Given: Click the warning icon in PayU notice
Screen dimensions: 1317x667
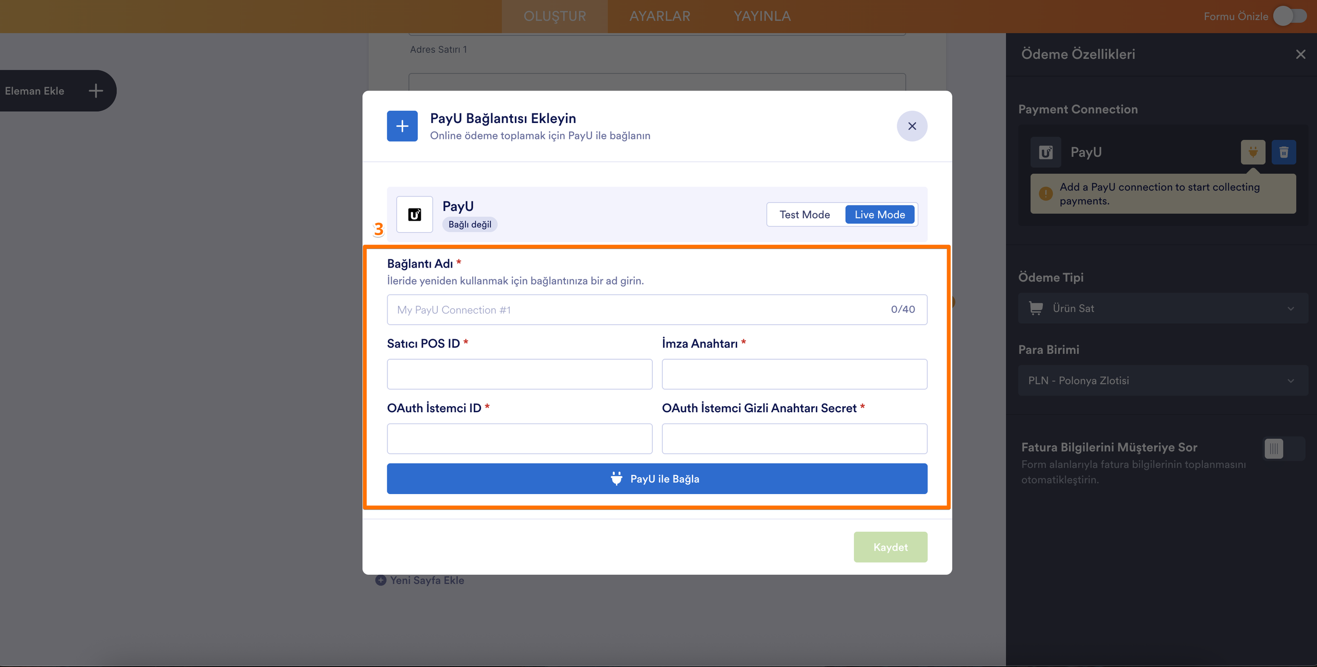Looking at the screenshot, I should pos(1046,194).
